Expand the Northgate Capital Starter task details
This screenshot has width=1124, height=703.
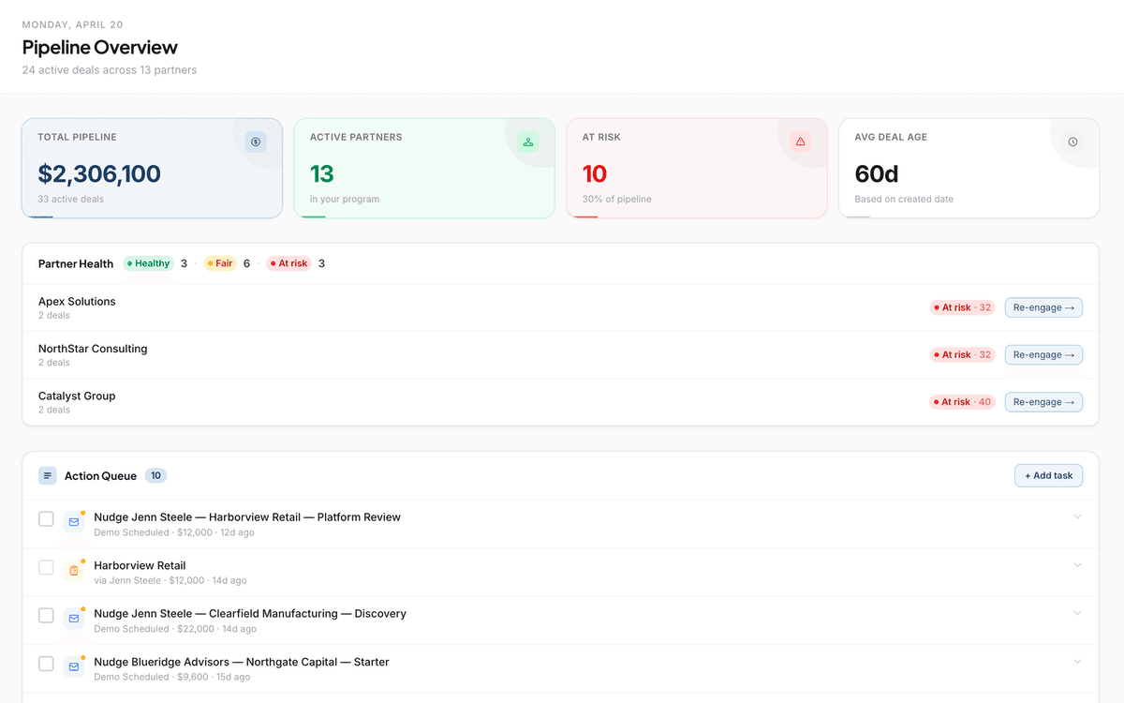pyautogui.click(x=1077, y=662)
